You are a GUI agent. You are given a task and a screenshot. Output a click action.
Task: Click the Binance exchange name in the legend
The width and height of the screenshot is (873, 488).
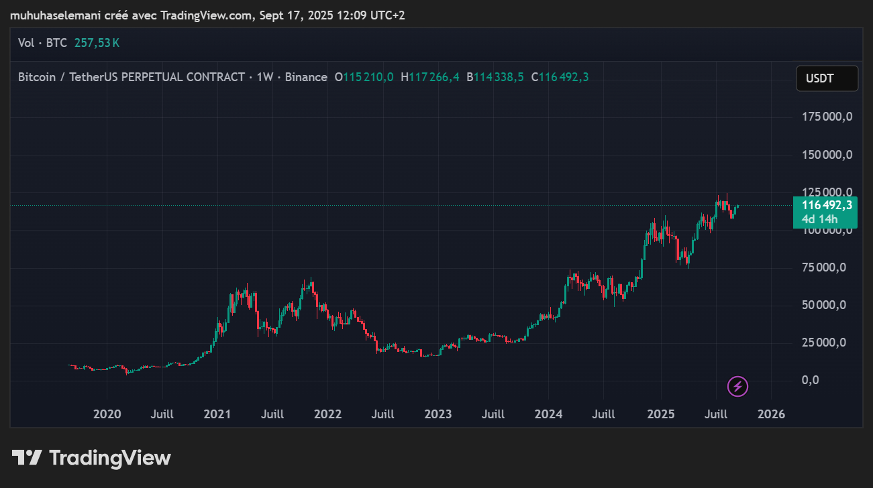click(x=307, y=76)
